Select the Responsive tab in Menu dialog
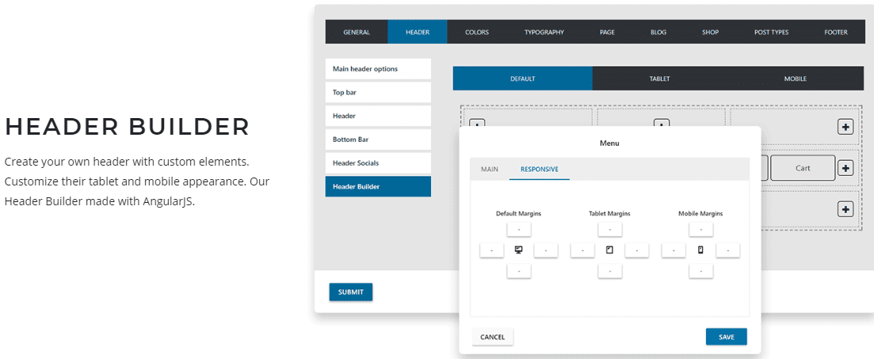874x359 pixels. tap(540, 169)
